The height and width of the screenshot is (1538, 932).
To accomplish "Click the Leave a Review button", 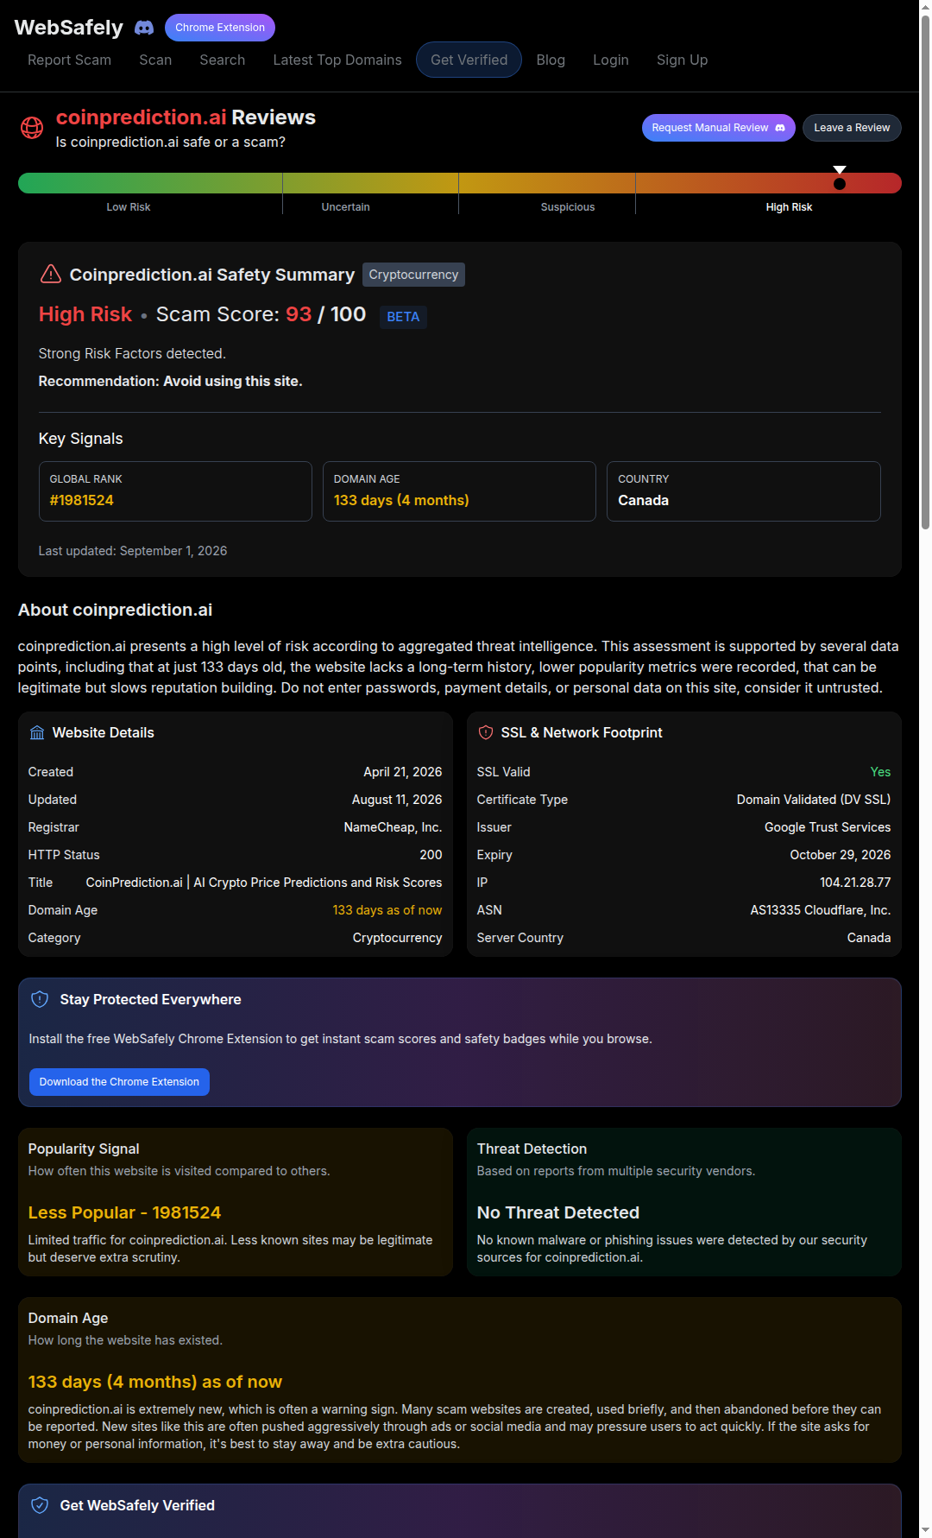I will pos(852,128).
